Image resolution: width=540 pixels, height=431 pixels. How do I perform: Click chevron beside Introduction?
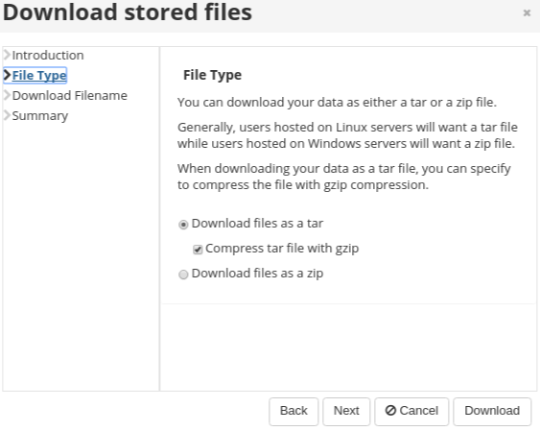coord(7,55)
